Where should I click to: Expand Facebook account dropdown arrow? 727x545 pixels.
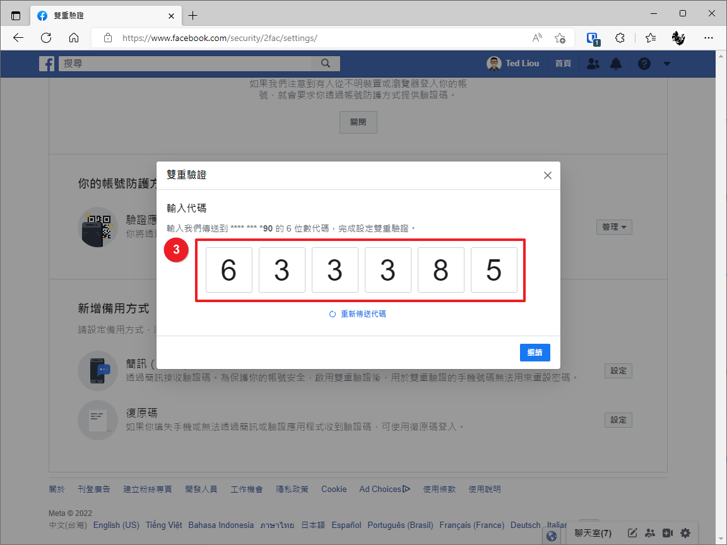pyautogui.click(x=666, y=64)
